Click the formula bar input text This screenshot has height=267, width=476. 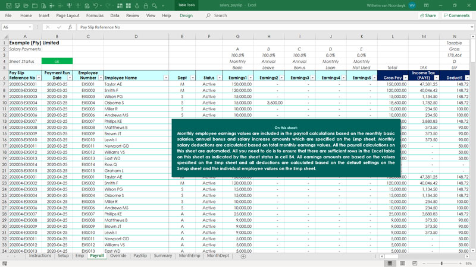pos(100,27)
